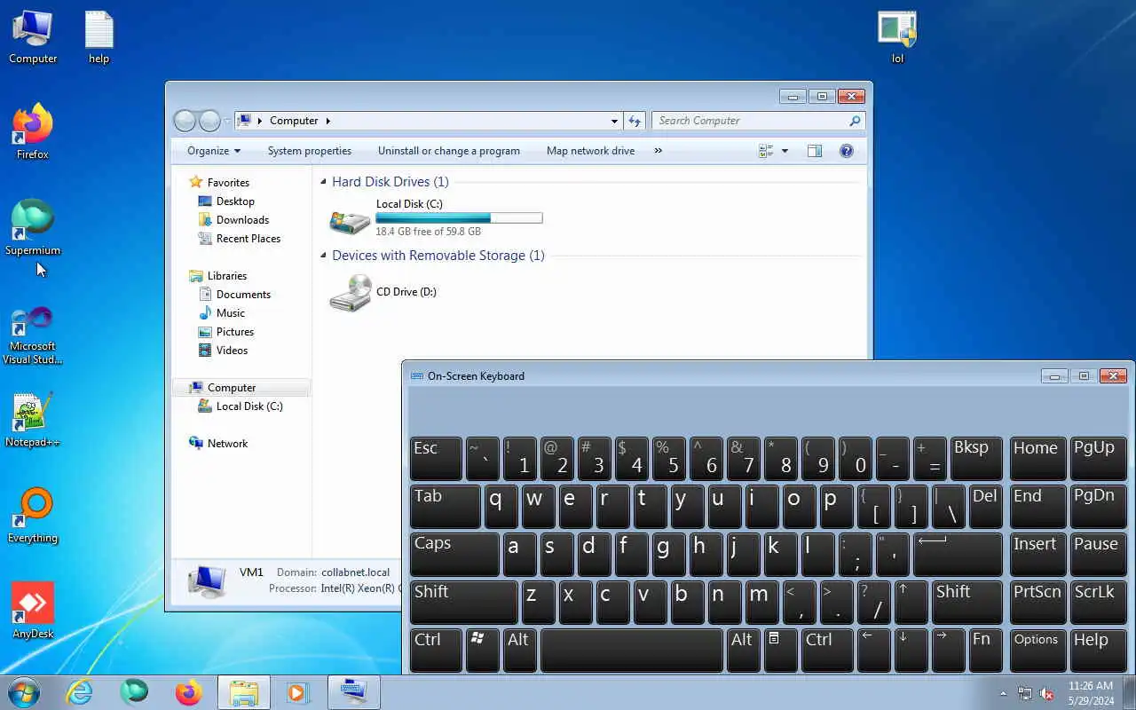Viewport: 1136px width, 710px height.
Task: Launch Supermium from the desktop shortcut
Action: pyautogui.click(x=33, y=228)
